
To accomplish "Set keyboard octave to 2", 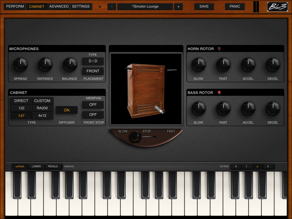I will pos(257,166).
